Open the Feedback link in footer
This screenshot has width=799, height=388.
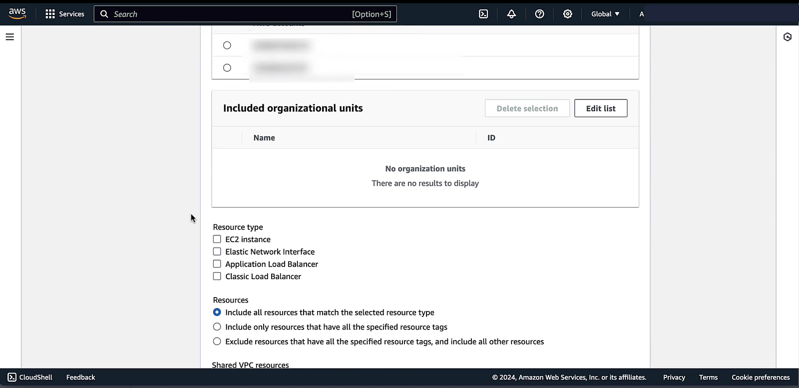point(80,378)
